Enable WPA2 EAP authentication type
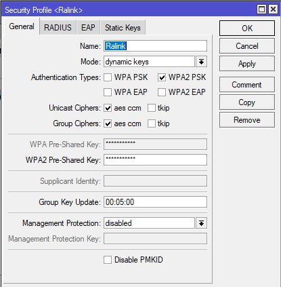 point(162,92)
